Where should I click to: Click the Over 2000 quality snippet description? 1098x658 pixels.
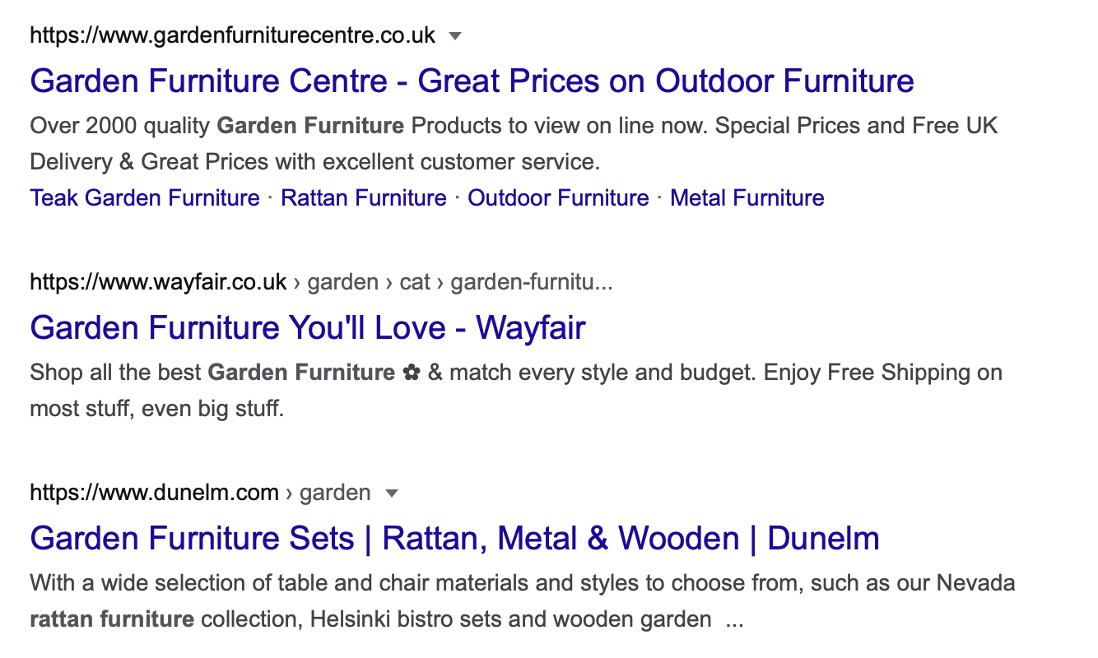[514, 144]
